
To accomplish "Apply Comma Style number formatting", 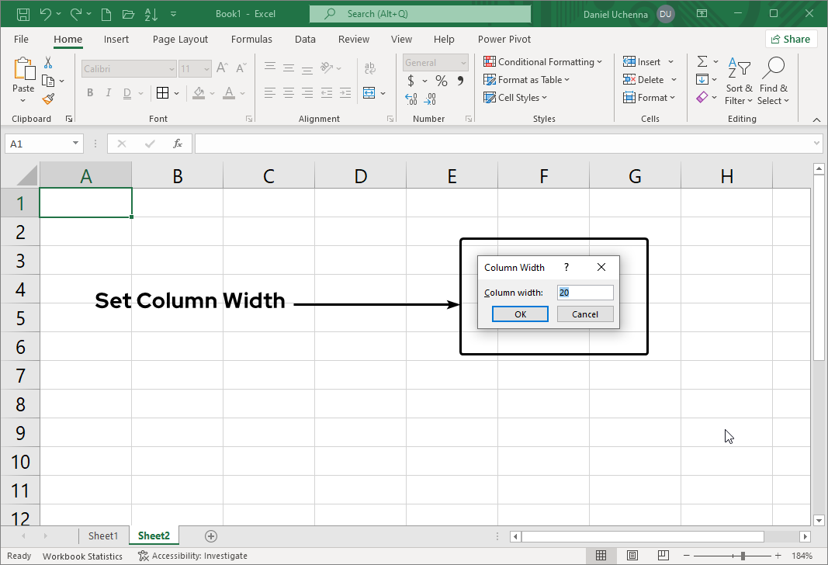I will [460, 80].
